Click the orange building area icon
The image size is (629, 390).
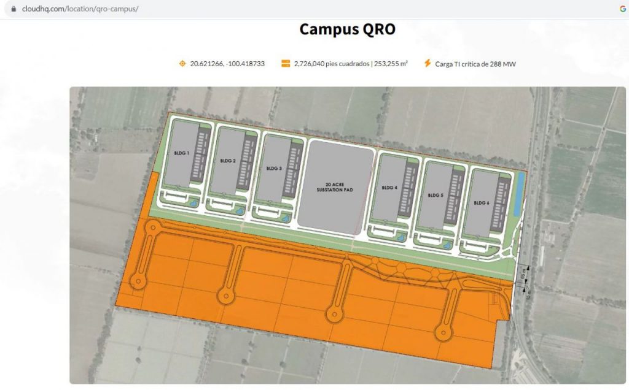click(286, 64)
